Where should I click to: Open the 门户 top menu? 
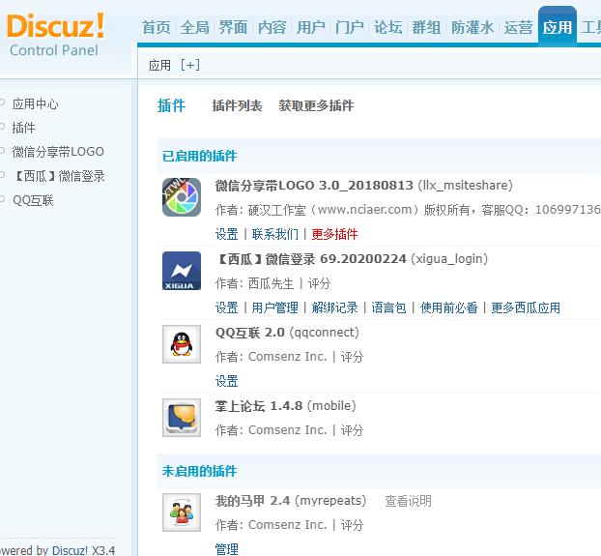click(x=349, y=27)
